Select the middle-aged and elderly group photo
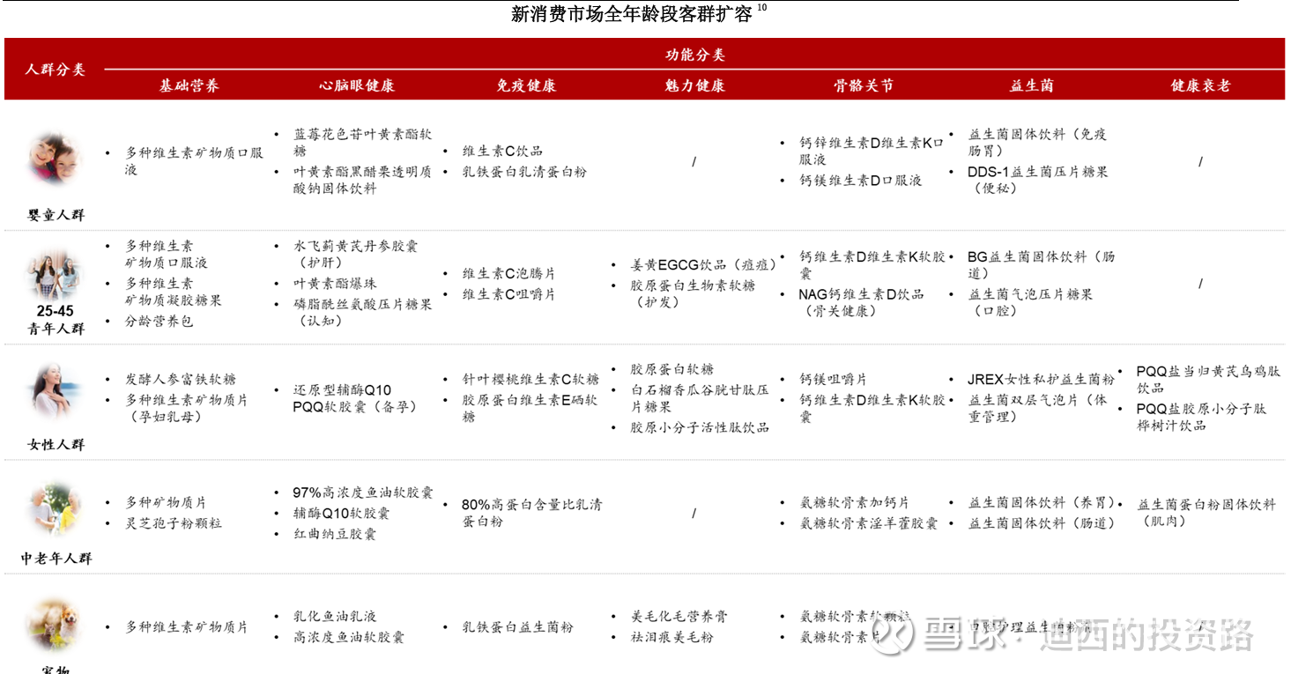The image size is (1291, 674). coord(56,509)
